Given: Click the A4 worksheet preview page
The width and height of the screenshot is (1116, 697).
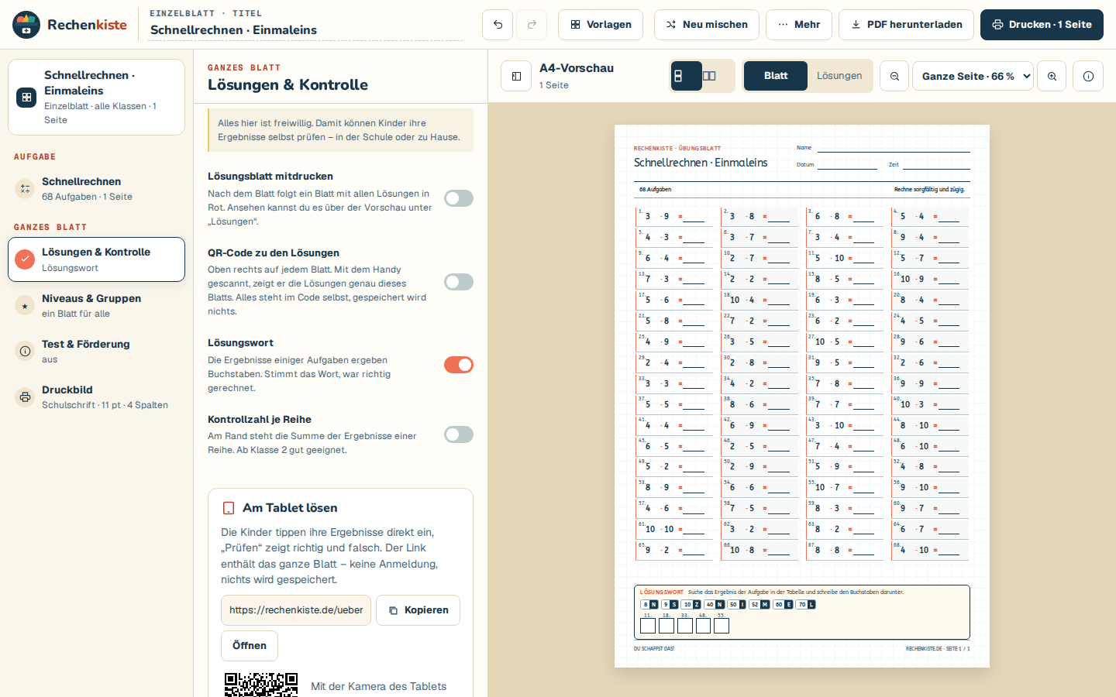Looking at the screenshot, I should pos(802,396).
